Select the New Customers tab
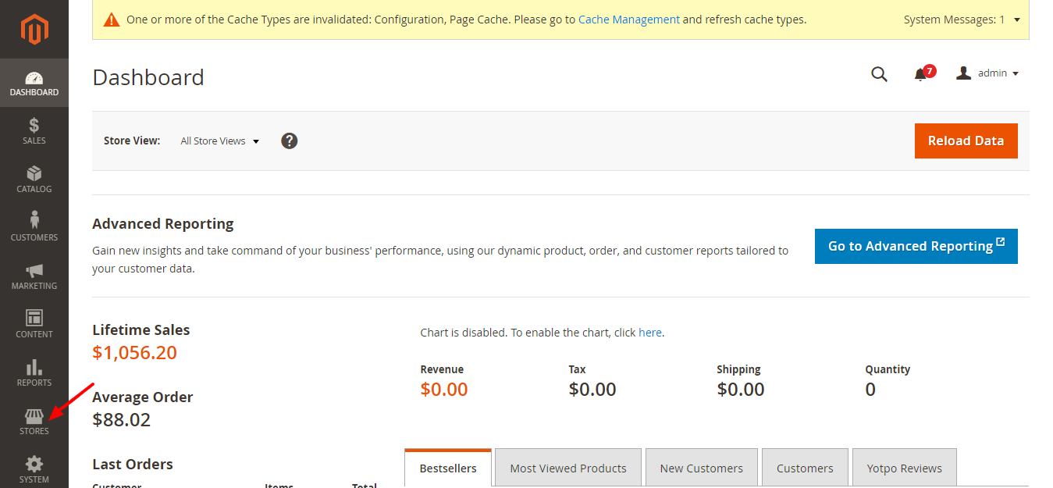The height and width of the screenshot is (488, 1053). point(701,468)
